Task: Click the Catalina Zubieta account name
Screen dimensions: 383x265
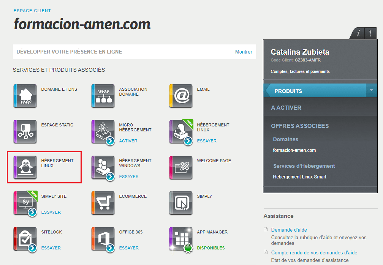Action: [300, 52]
